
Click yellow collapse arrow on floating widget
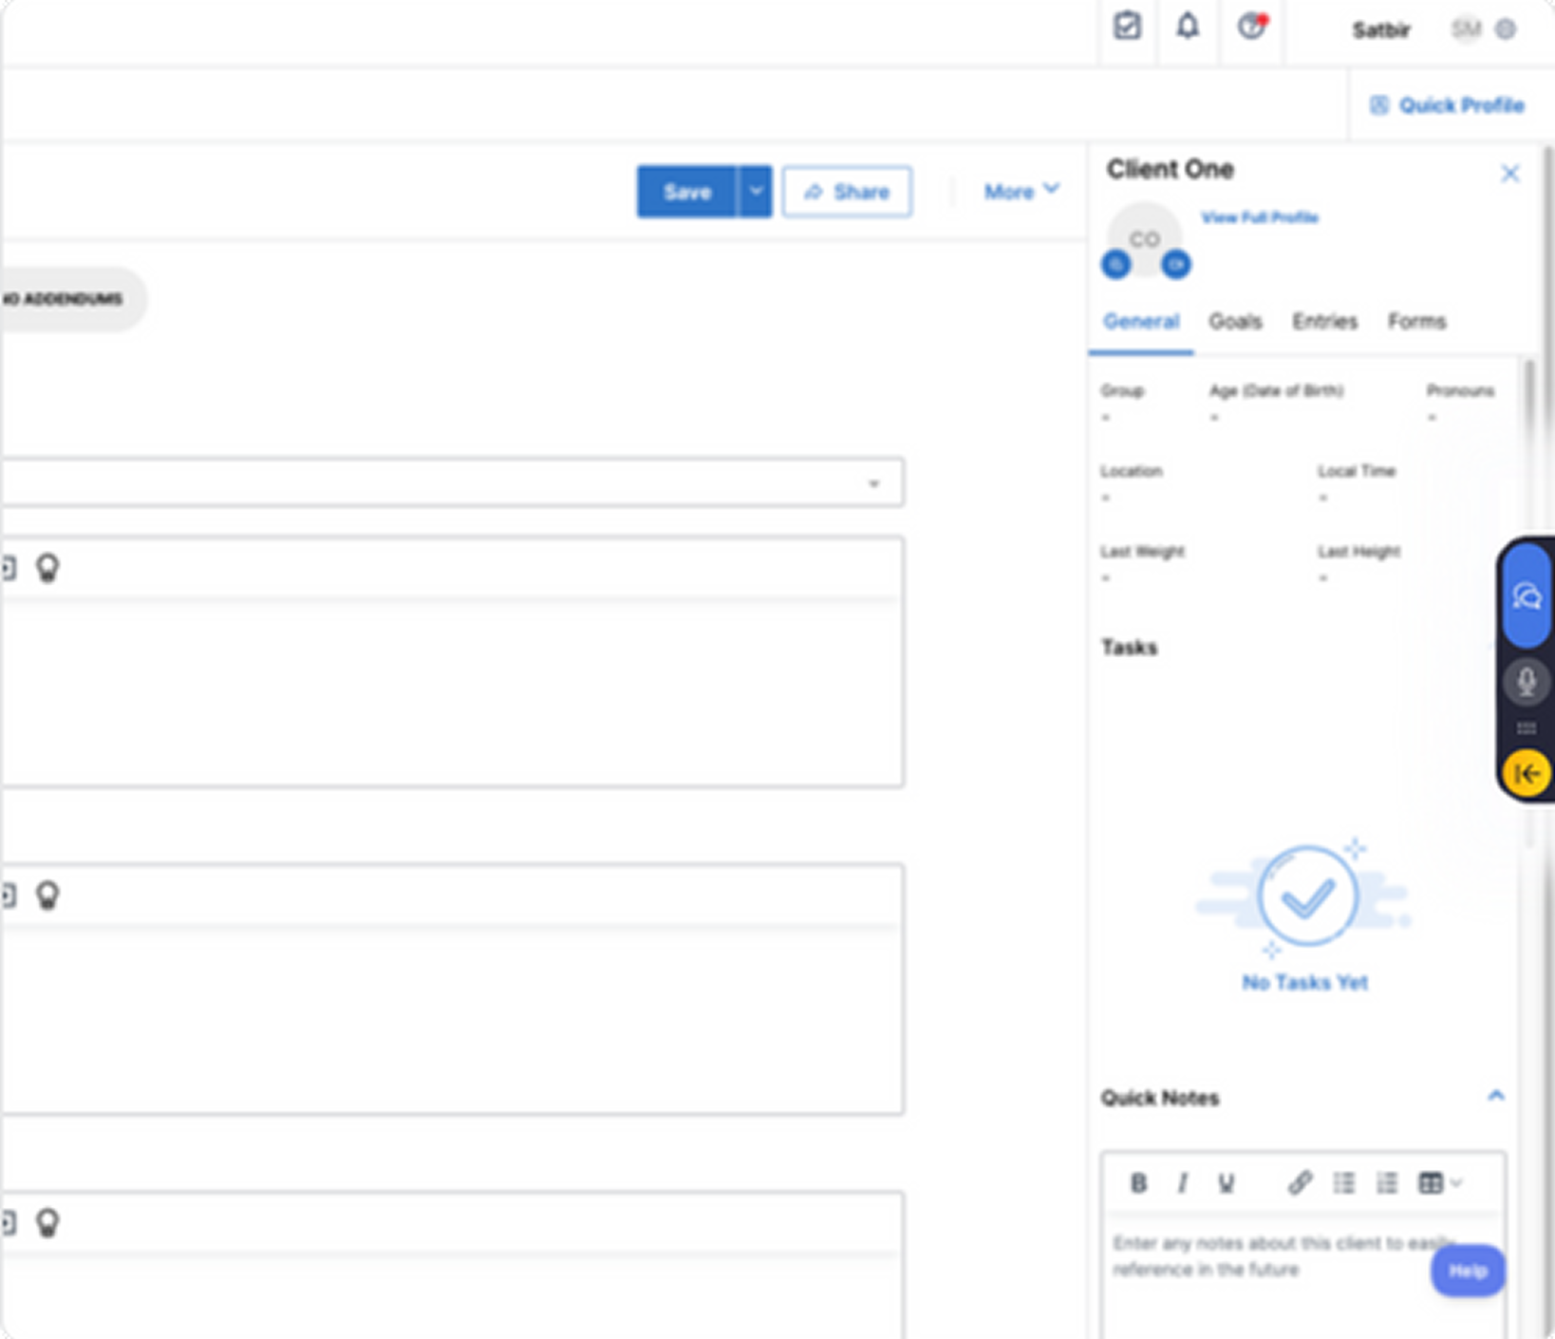(1527, 773)
